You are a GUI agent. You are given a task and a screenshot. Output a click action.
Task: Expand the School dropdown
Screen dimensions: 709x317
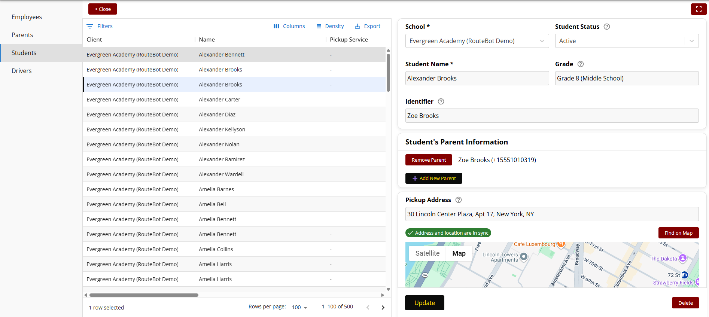coord(542,41)
